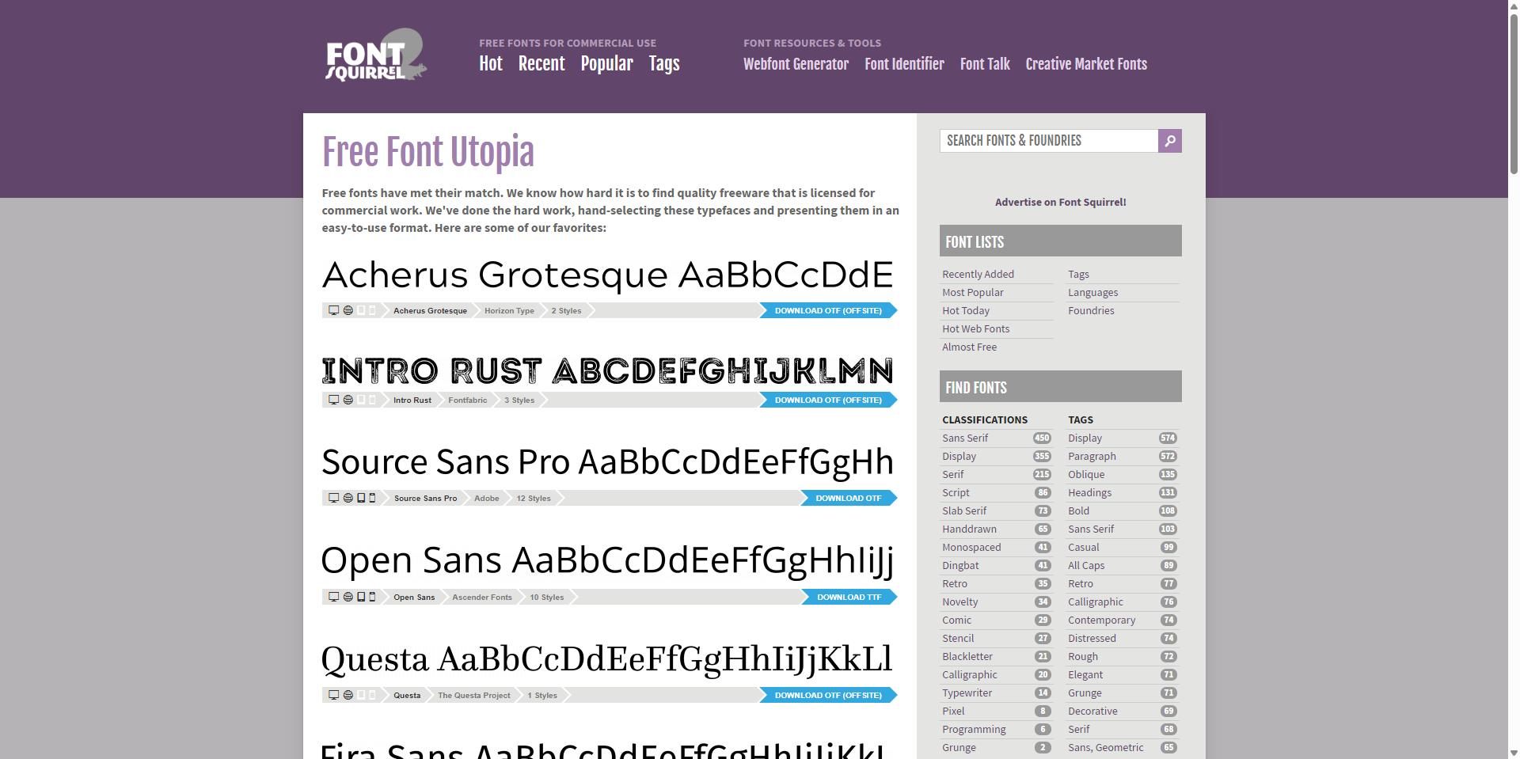Screen dimensions: 1520x759
Task: Click '12 Styles' for Source Sans Pro
Action: (x=534, y=498)
